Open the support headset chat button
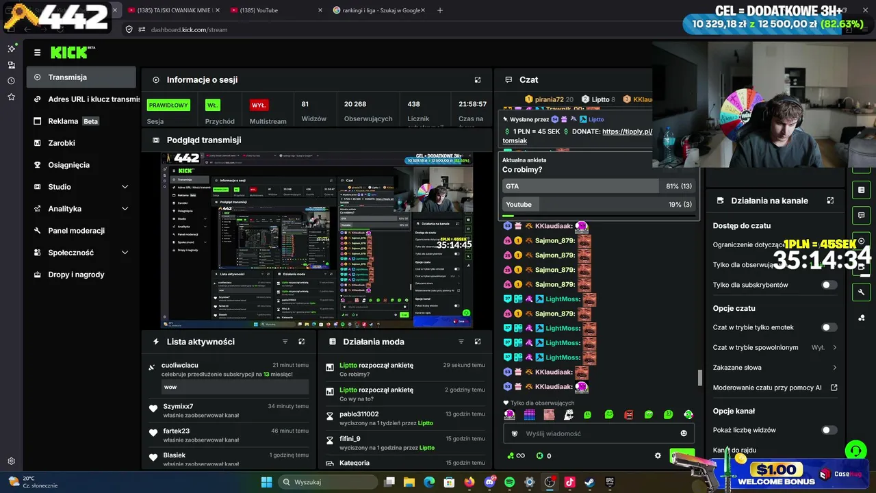The image size is (876, 493). [x=855, y=451]
